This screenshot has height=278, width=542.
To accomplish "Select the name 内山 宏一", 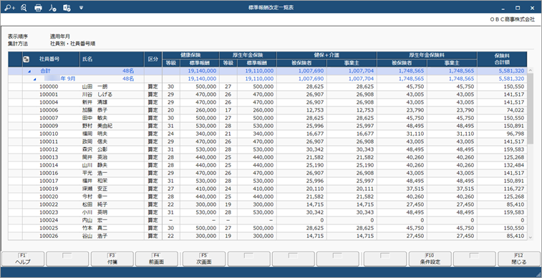I will [x=95, y=220].
